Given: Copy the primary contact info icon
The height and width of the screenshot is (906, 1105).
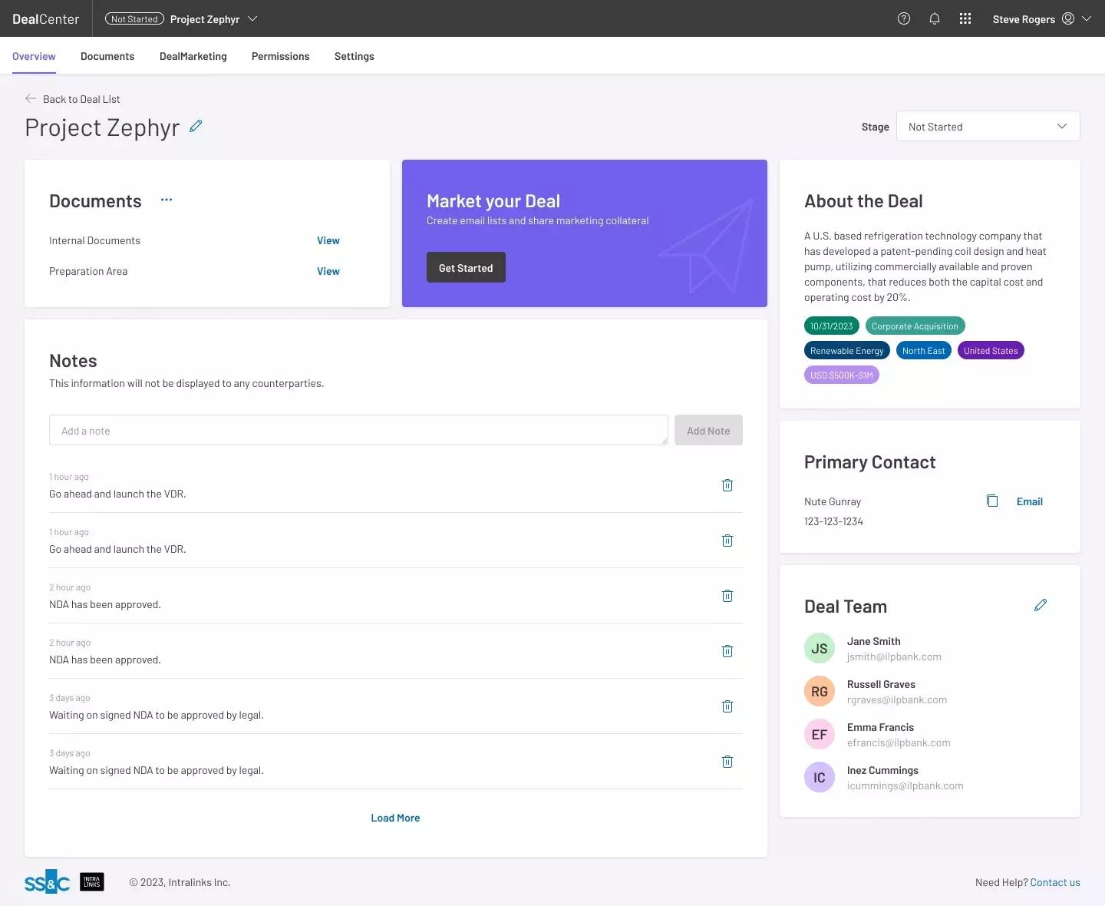Looking at the screenshot, I should (992, 501).
